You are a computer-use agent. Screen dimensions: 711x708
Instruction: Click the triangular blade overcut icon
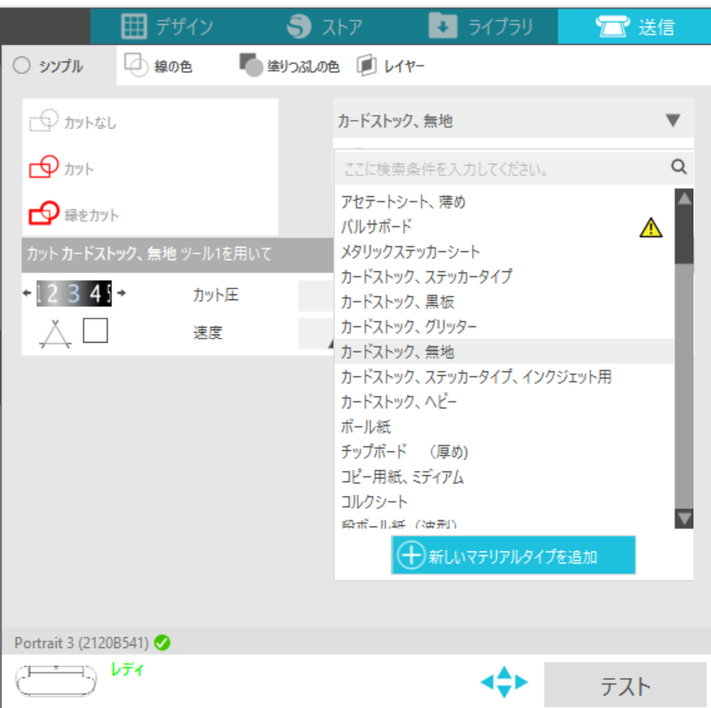pyautogui.click(x=55, y=334)
